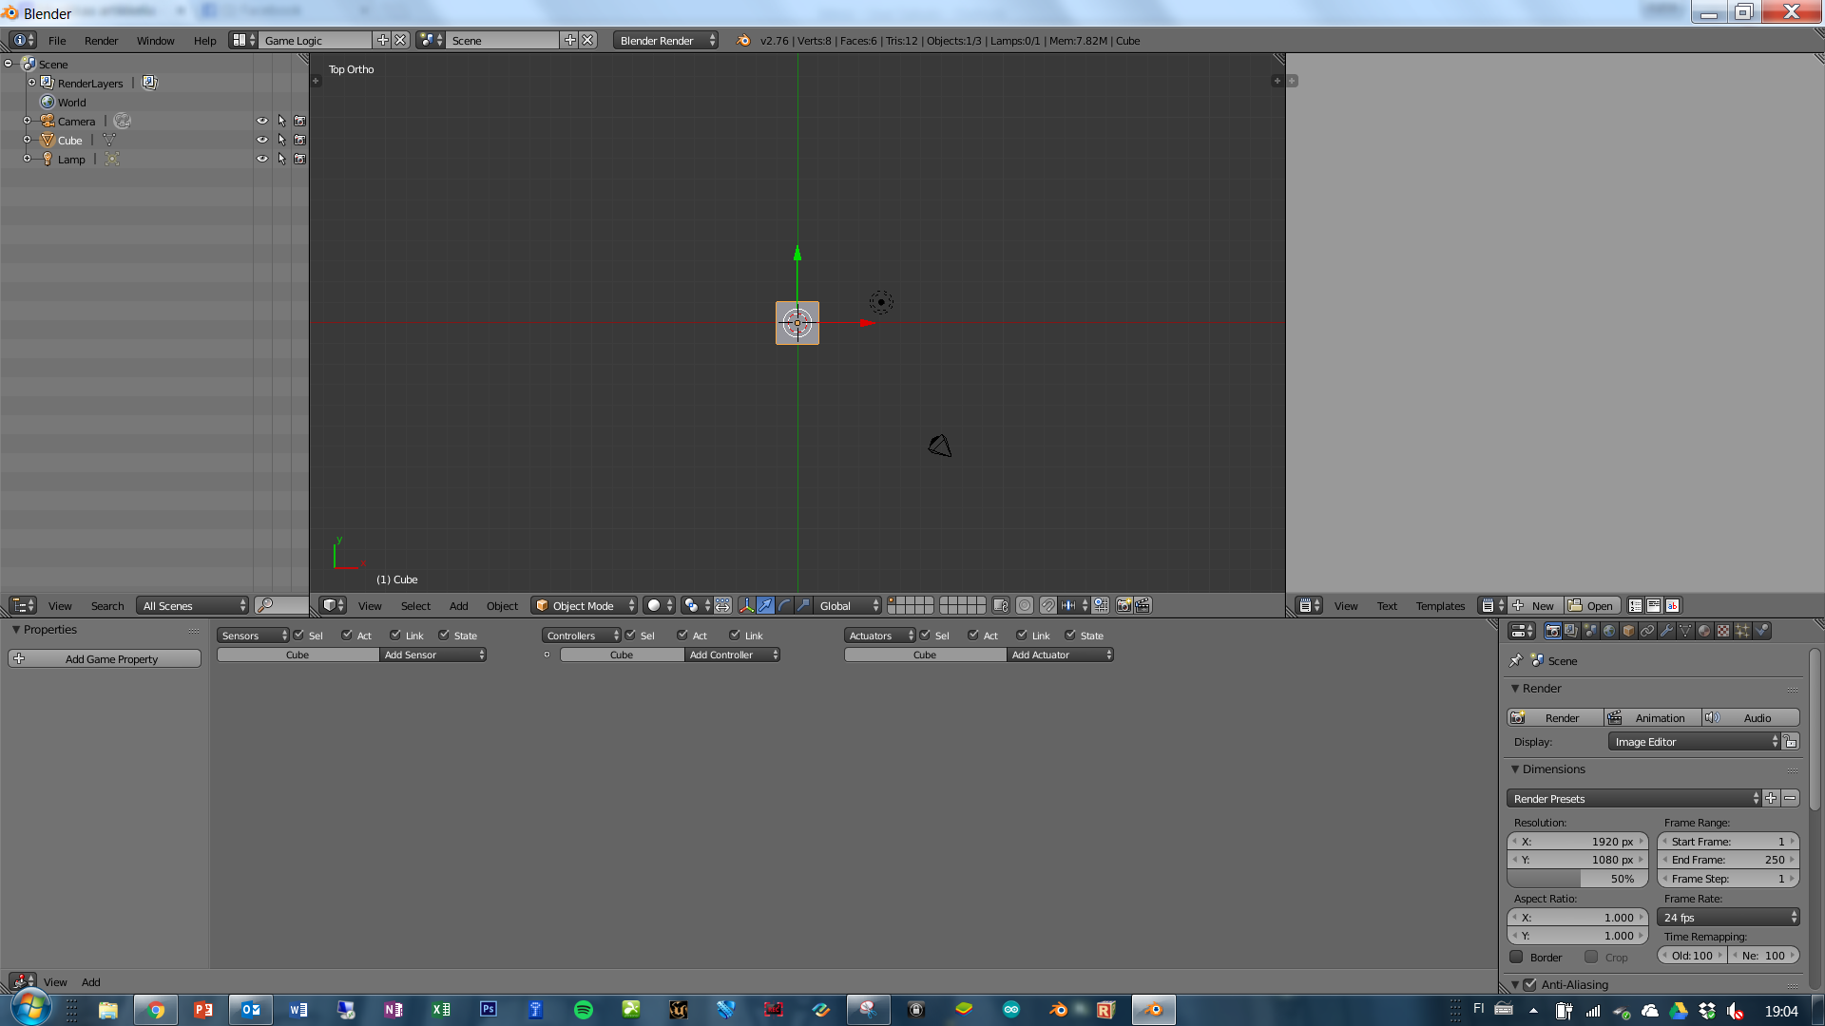Click the New text button
1825x1026 pixels.
(1534, 605)
